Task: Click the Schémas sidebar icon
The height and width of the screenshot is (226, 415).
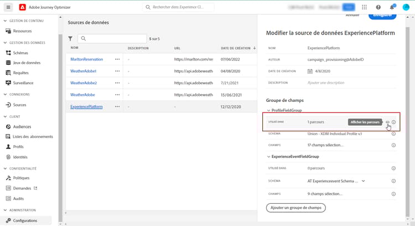Action: coord(8,53)
